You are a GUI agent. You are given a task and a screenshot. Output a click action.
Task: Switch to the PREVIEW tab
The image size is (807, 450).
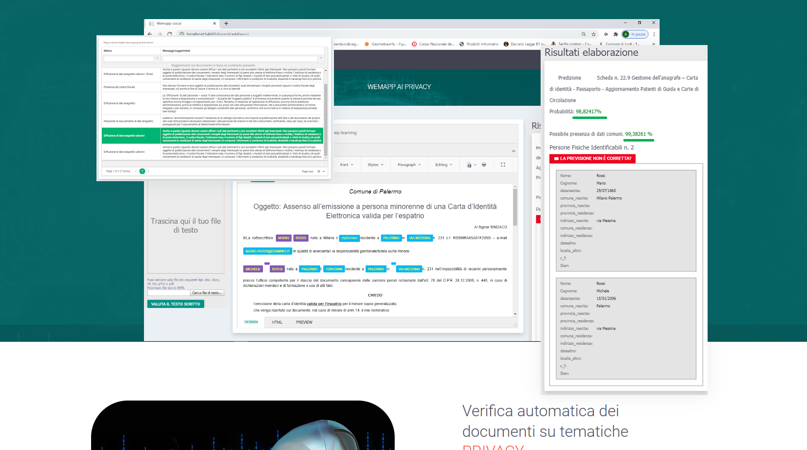[x=304, y=322]
